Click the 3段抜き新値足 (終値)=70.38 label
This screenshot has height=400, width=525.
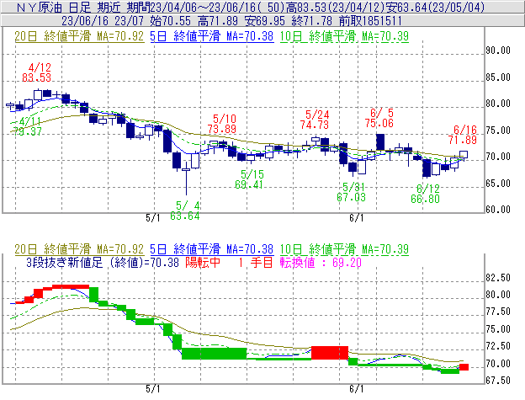pyautogui.click(x=103, y=262)
